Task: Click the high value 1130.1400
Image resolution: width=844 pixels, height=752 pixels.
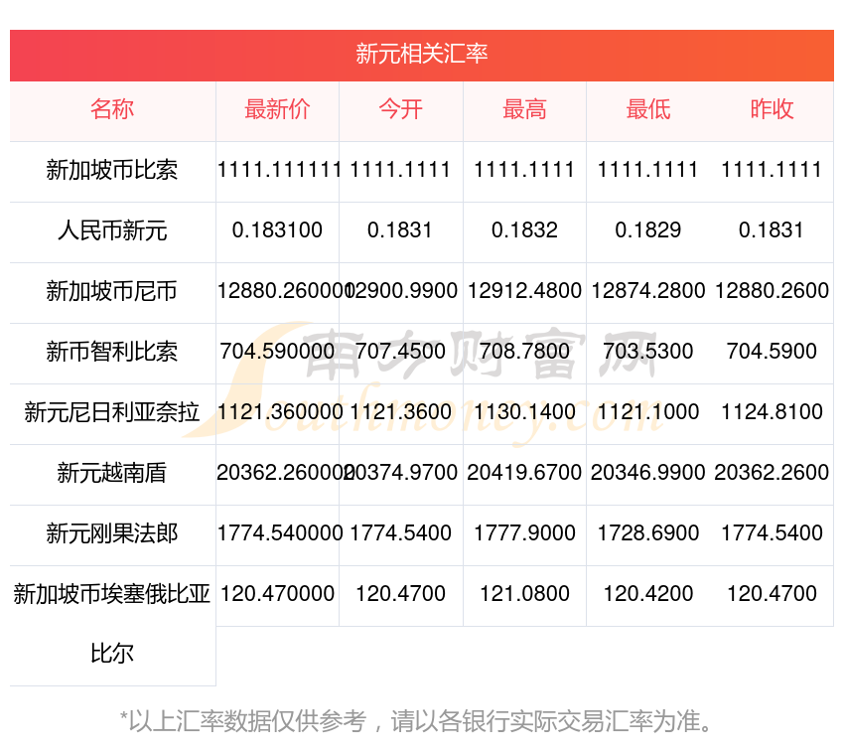Action: pos(524,412)
